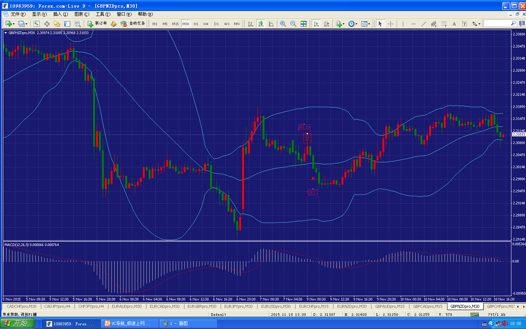Viewport: 526px width, 329px height.
Task: Switch chart to M15 timeframe
Action: tap(175, 24)
